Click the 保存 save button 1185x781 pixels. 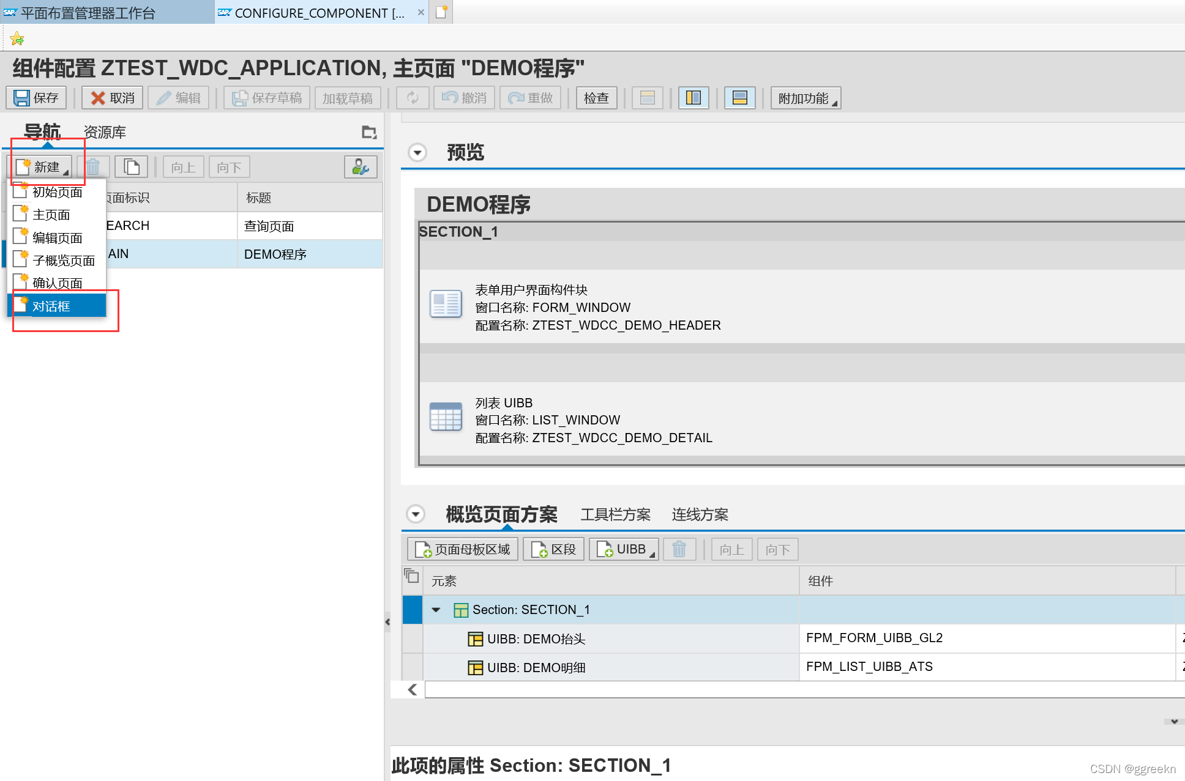(x=36, y=98)
